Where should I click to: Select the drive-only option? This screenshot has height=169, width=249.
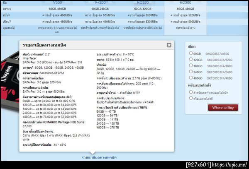[191, 98]
